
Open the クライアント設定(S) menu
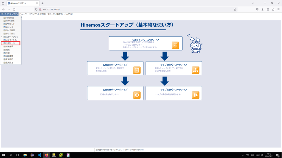tap(37, 14)
